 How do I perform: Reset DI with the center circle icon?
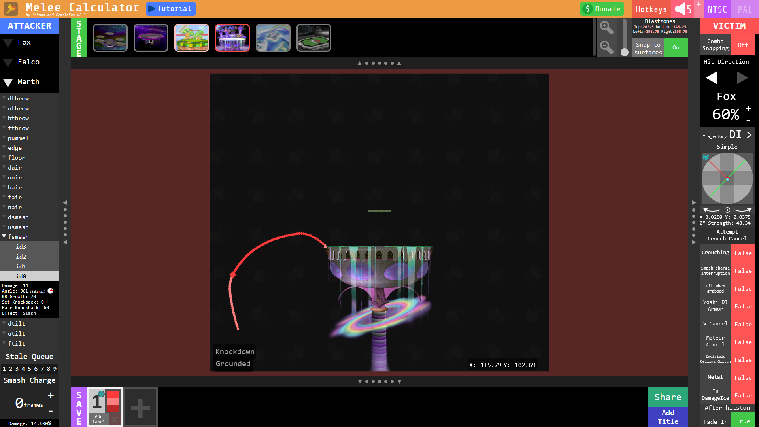(x=727, y=210)
